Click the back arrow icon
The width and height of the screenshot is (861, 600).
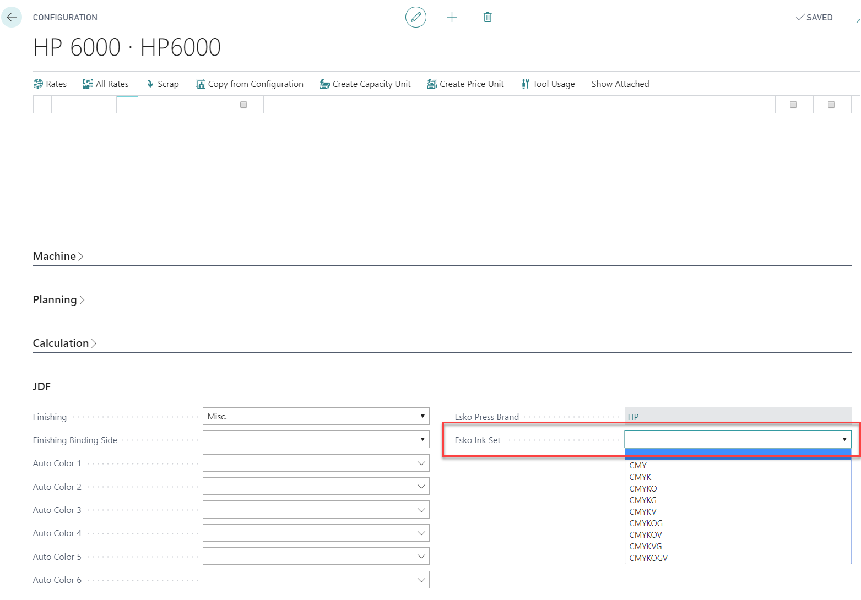12,17
